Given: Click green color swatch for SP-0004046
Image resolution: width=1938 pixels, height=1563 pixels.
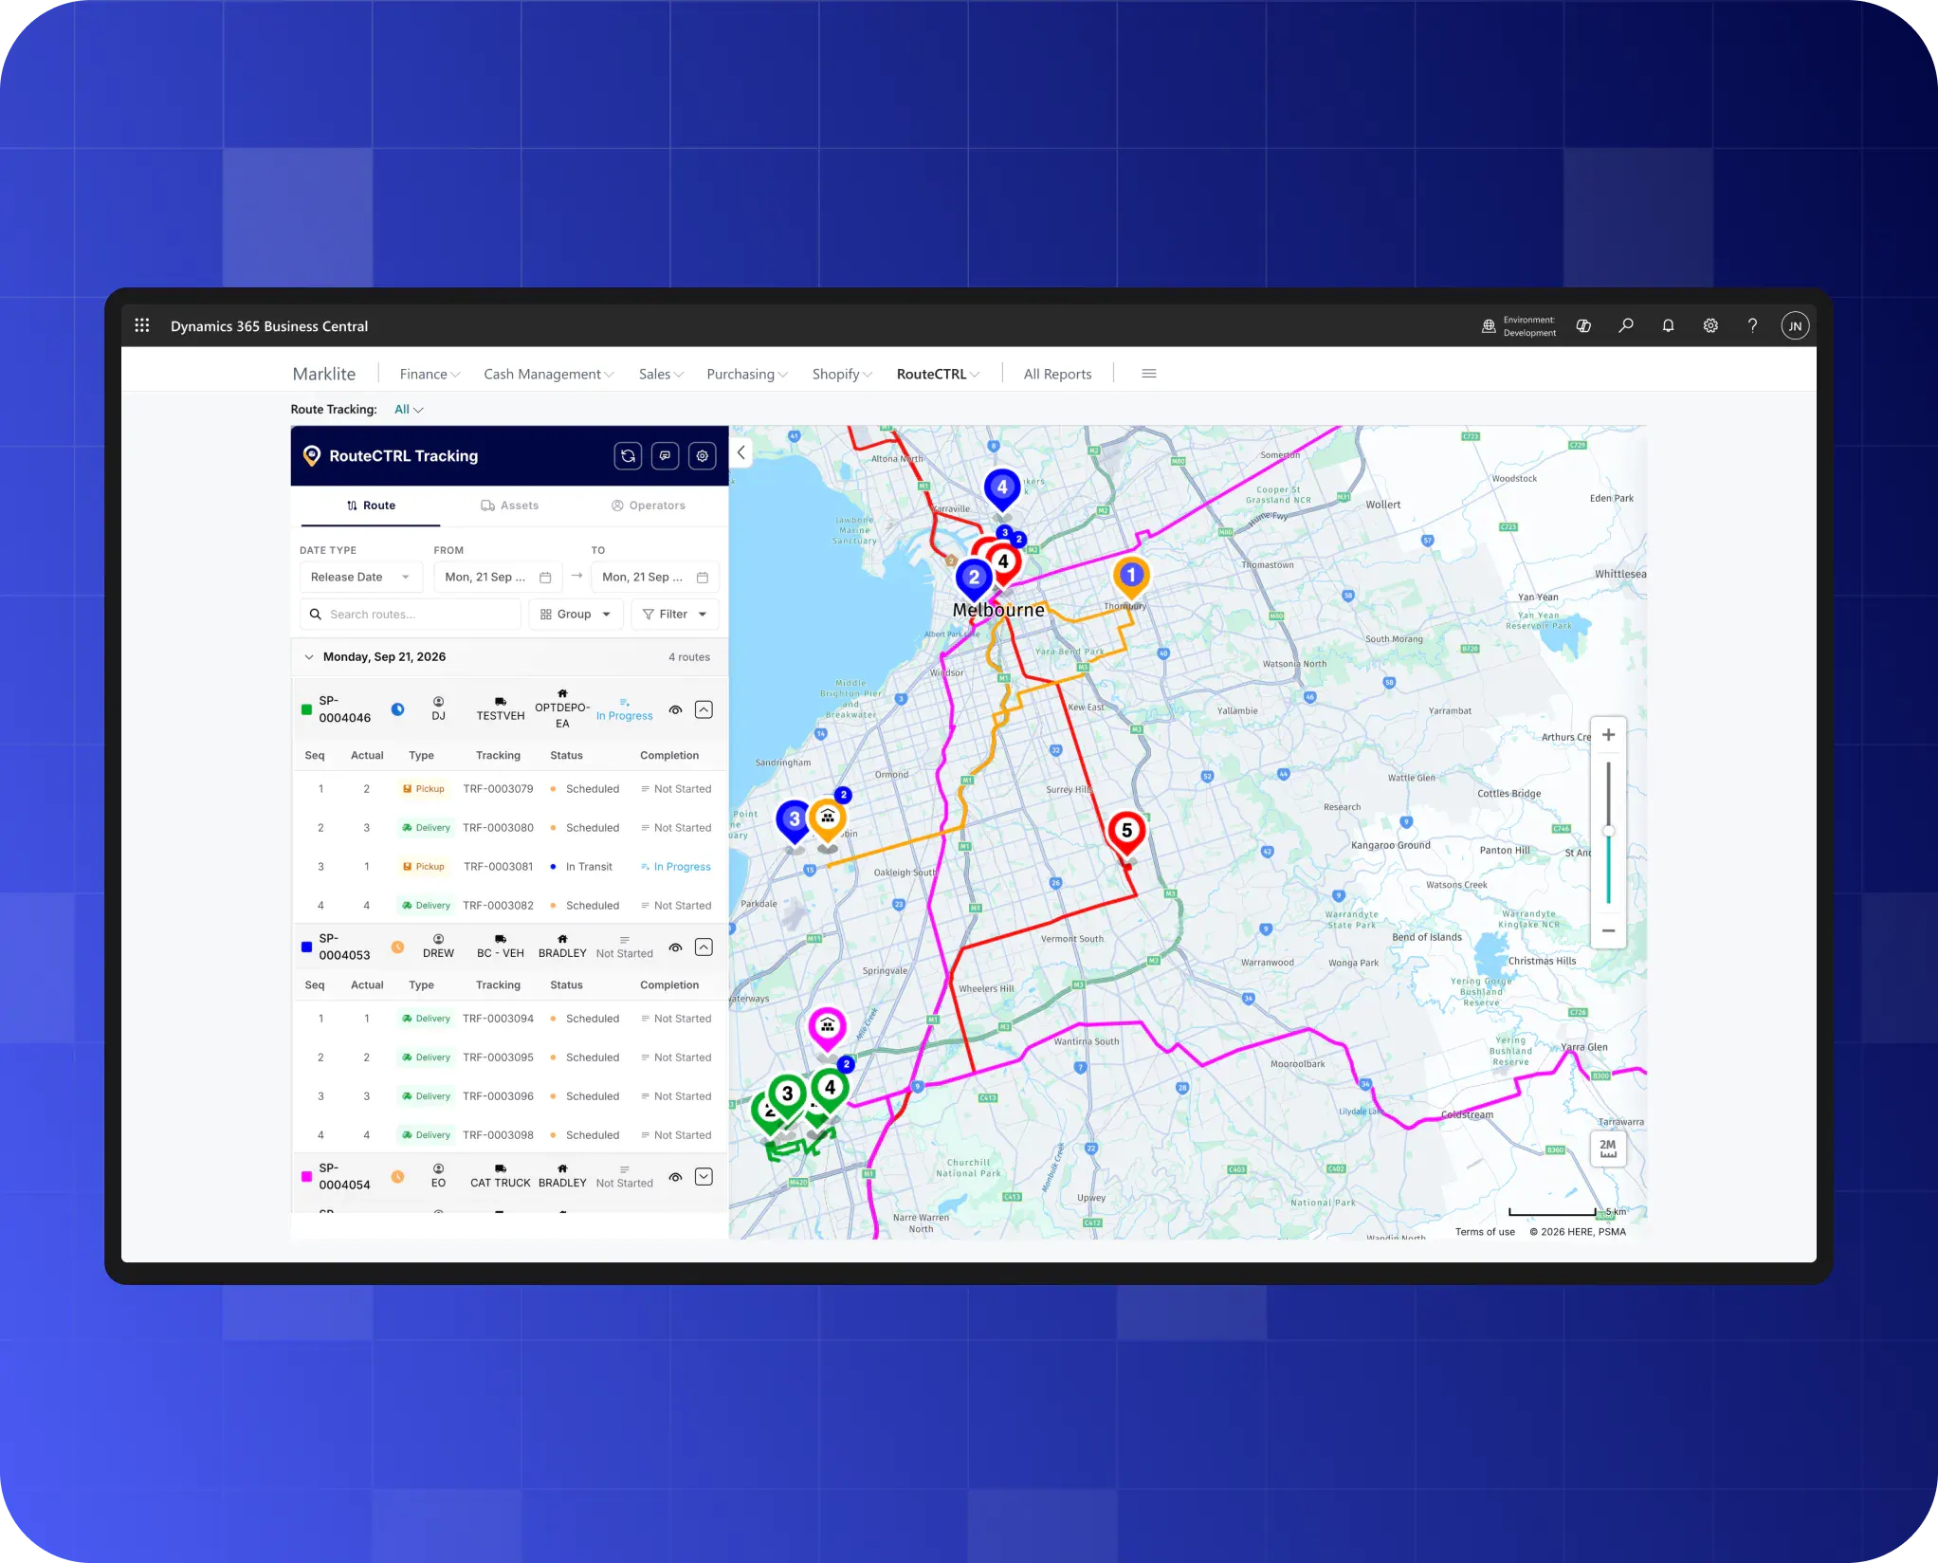Looking at the screenshot, I should (x=306, y=709).
